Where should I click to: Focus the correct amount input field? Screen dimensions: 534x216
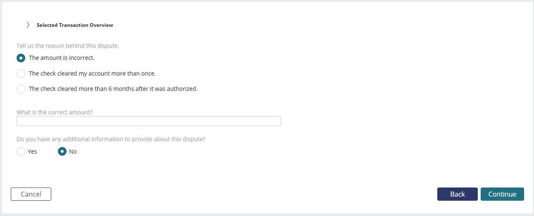149,121
